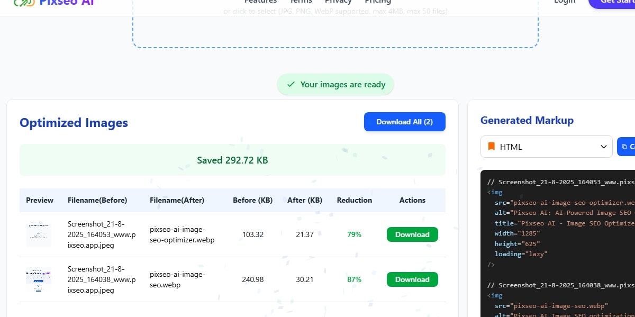Click the before-size value 240.98
635x317 pixels.
(253, 279)
